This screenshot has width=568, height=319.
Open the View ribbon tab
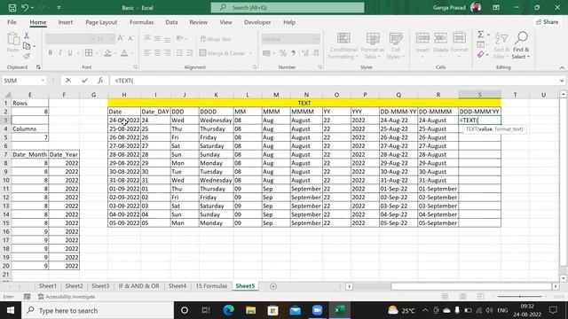tap(225, 22)
